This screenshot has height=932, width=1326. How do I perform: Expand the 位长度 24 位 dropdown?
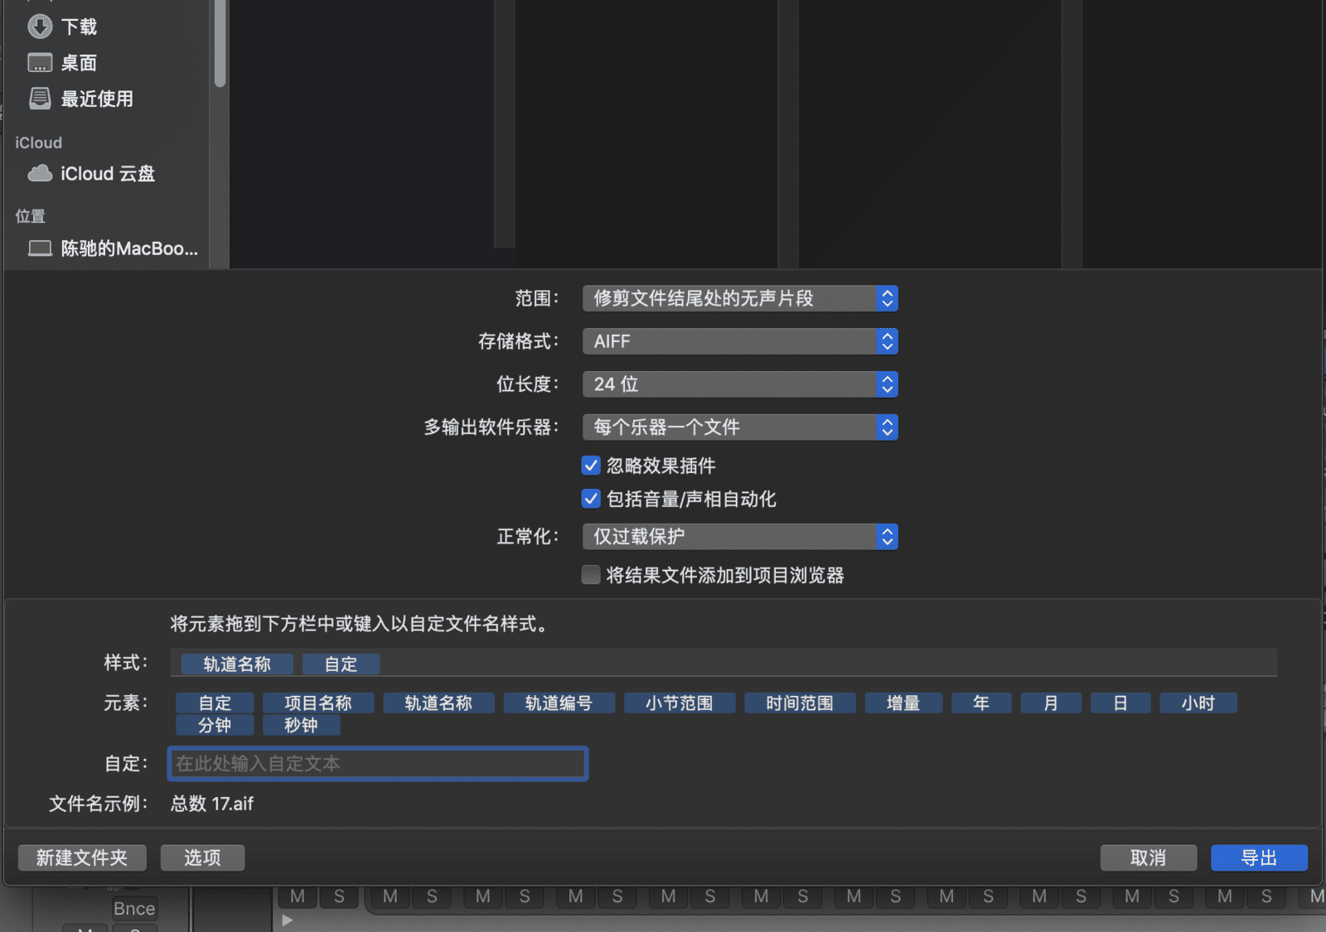739,384
